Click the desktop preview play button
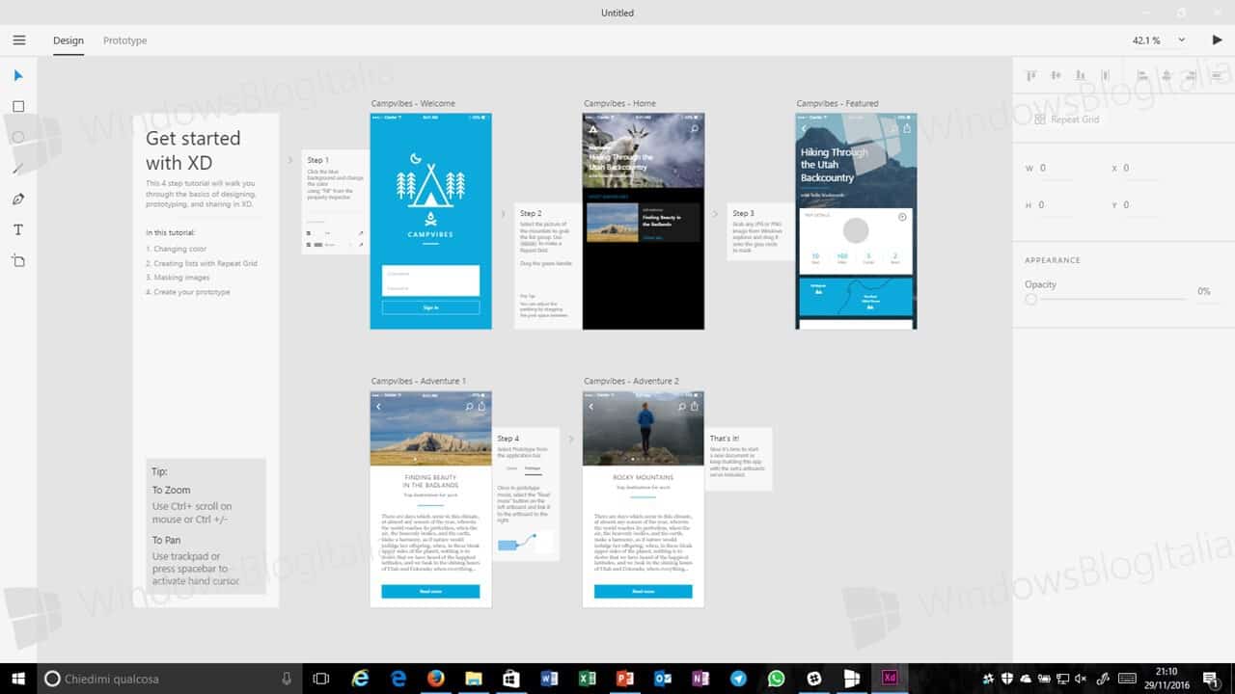The image size is (1235, 694). click(x=1217, y=40)
